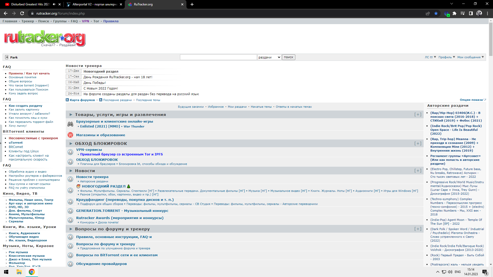
Task: Click the RSS icon next to Карта форумов
Action: (x=67, y=100)
